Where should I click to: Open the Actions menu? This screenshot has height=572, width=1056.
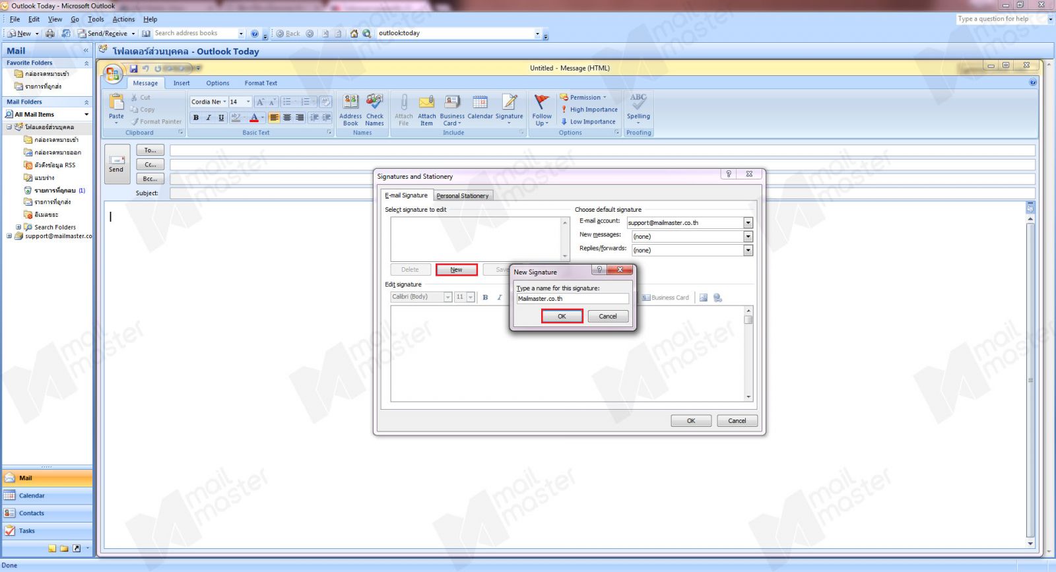pyautogui.click(x=123, y=19)
